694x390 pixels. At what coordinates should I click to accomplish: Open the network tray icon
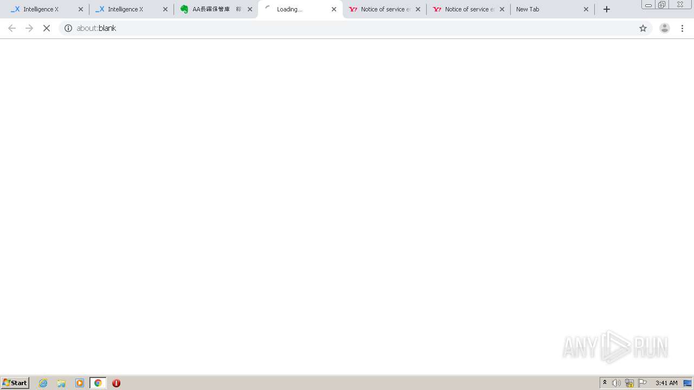tap(629, 383)
